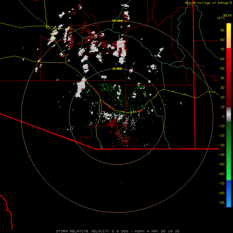Click the 90 value on the velocity scale
The height and width of the screenshot is (233, 233).
click(222, 30)
